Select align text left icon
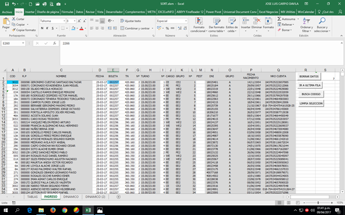Screen dimensions: 345x215 (x=92, y=28)
